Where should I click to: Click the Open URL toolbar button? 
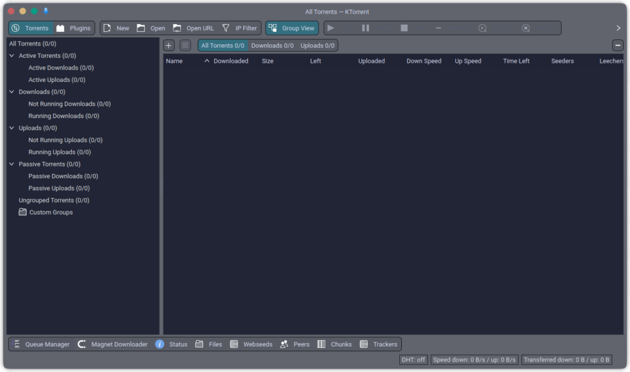[193, 28]
